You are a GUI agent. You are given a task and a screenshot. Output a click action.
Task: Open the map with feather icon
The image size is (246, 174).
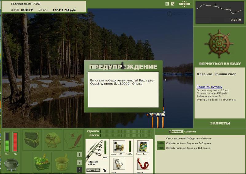[73, 140]
